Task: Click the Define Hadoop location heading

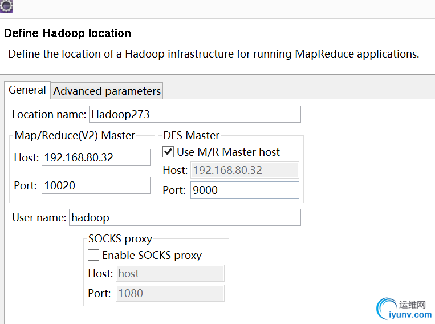Action: pyautogui.click(x=67, y=33)
